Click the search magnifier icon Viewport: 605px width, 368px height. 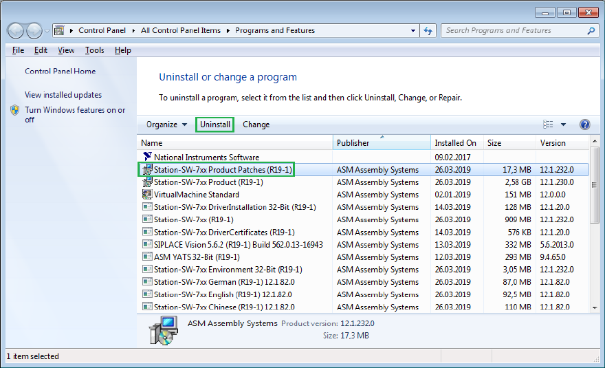click(591, 30)
